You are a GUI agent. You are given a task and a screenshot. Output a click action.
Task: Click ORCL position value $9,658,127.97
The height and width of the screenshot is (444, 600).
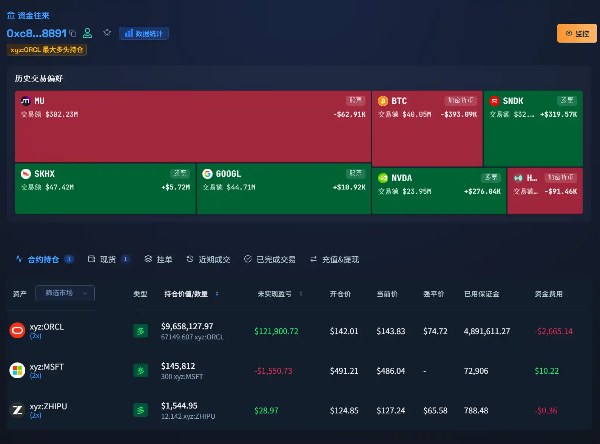pyautogui.click(x=187, y=326)
